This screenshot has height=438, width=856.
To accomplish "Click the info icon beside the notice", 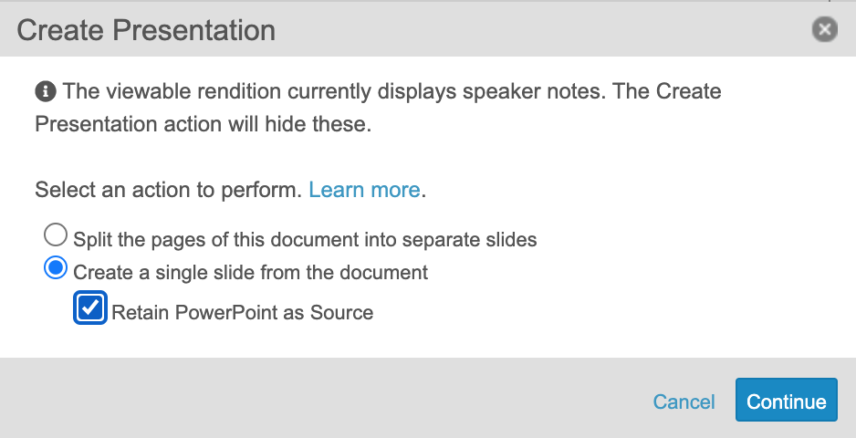I will point(44,92).
